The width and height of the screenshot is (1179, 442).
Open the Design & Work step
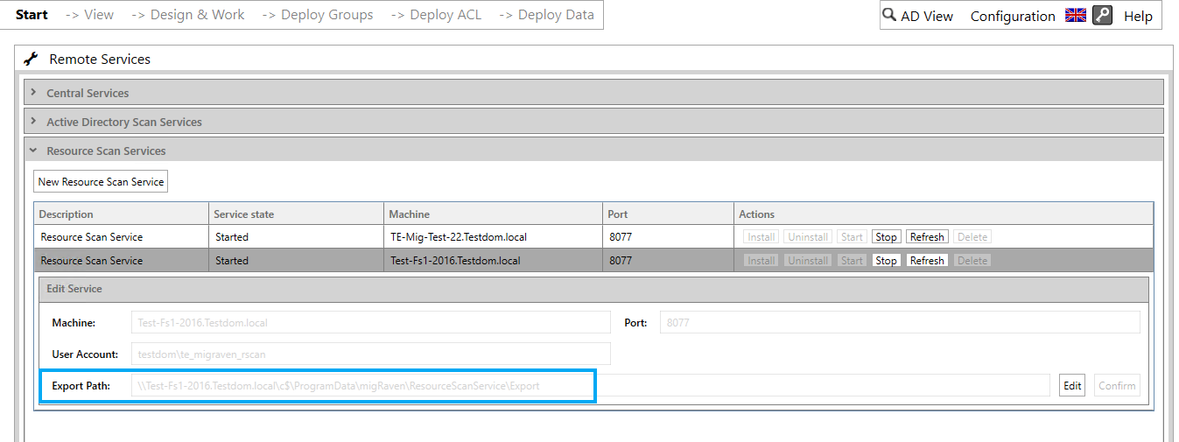[x=188, y=15]
